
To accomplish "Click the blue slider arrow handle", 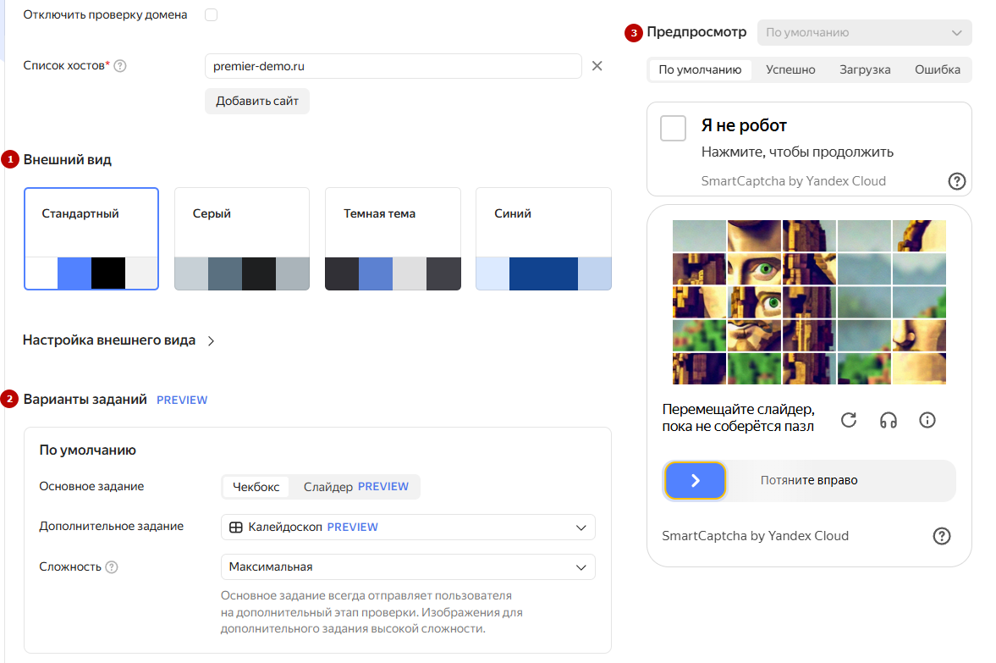I will 695,481.
